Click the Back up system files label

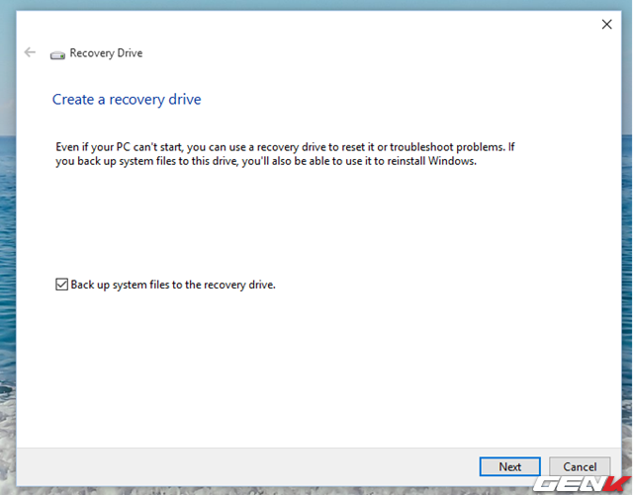point(173,285)
